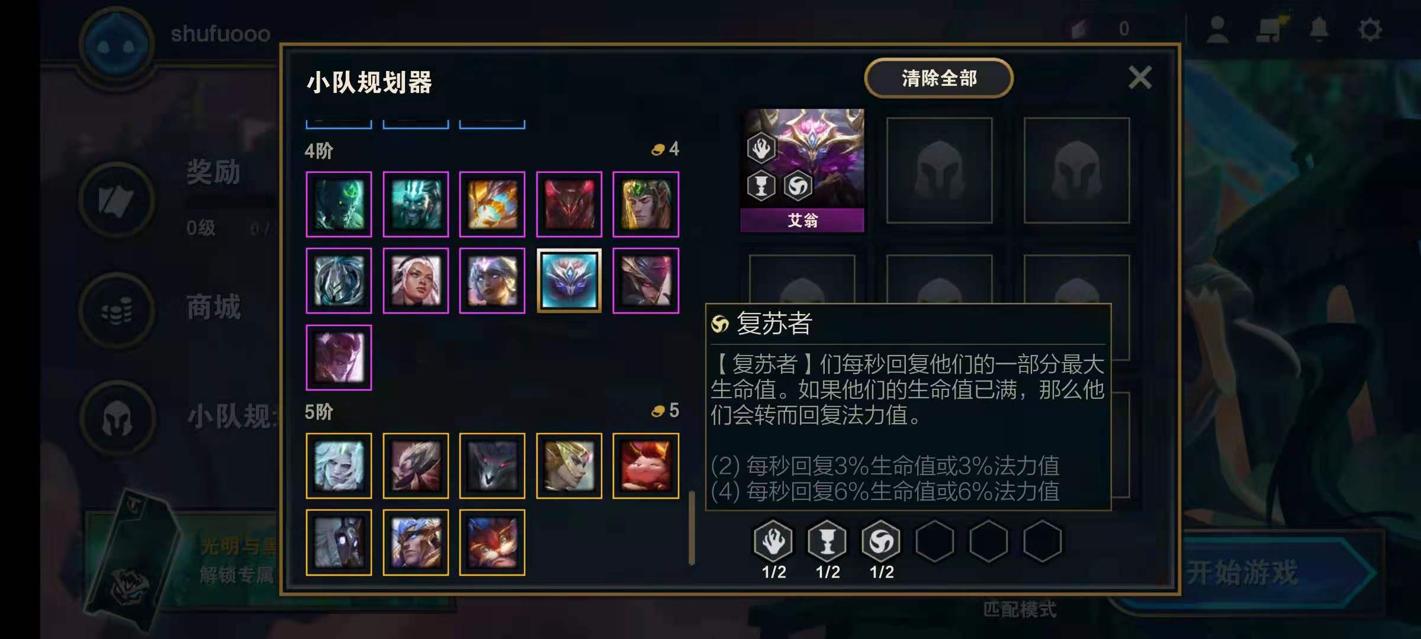This screenshot has height=639, width=1421.
Task: Choose the Heimerdinger portrait in 5阶
Action: [x=492, y=543]
